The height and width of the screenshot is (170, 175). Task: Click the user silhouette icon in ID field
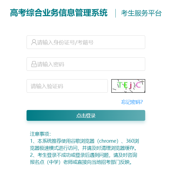(x=34, y=42)
